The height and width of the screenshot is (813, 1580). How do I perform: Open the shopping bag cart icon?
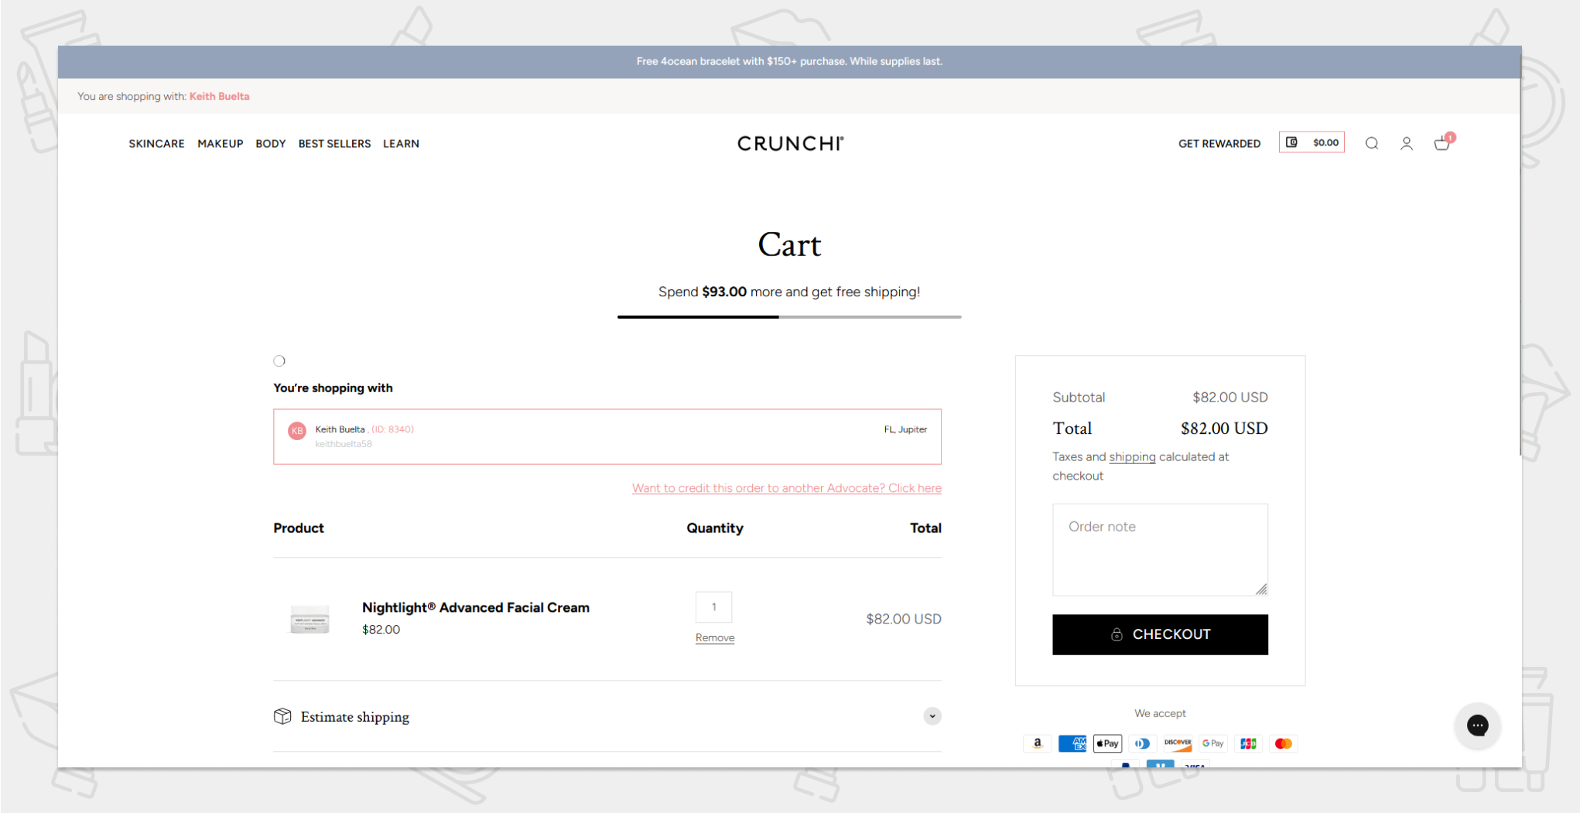tap(1442, 142)
